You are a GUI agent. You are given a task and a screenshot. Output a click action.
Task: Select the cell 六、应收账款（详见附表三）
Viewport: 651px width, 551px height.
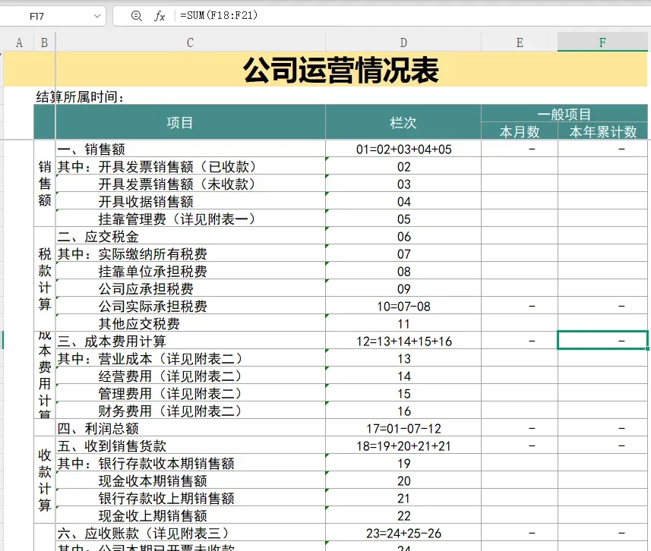click(191, 532)
